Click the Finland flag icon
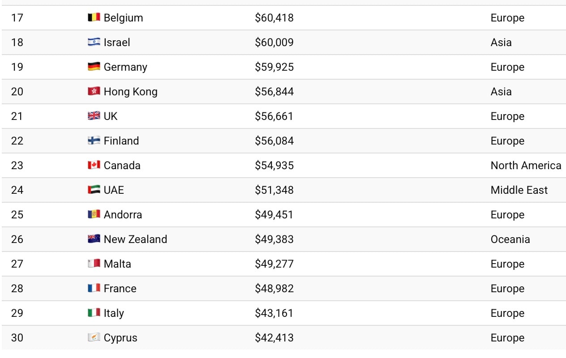The width and height of the screenshot is (566, 358). tap(94, 141)
